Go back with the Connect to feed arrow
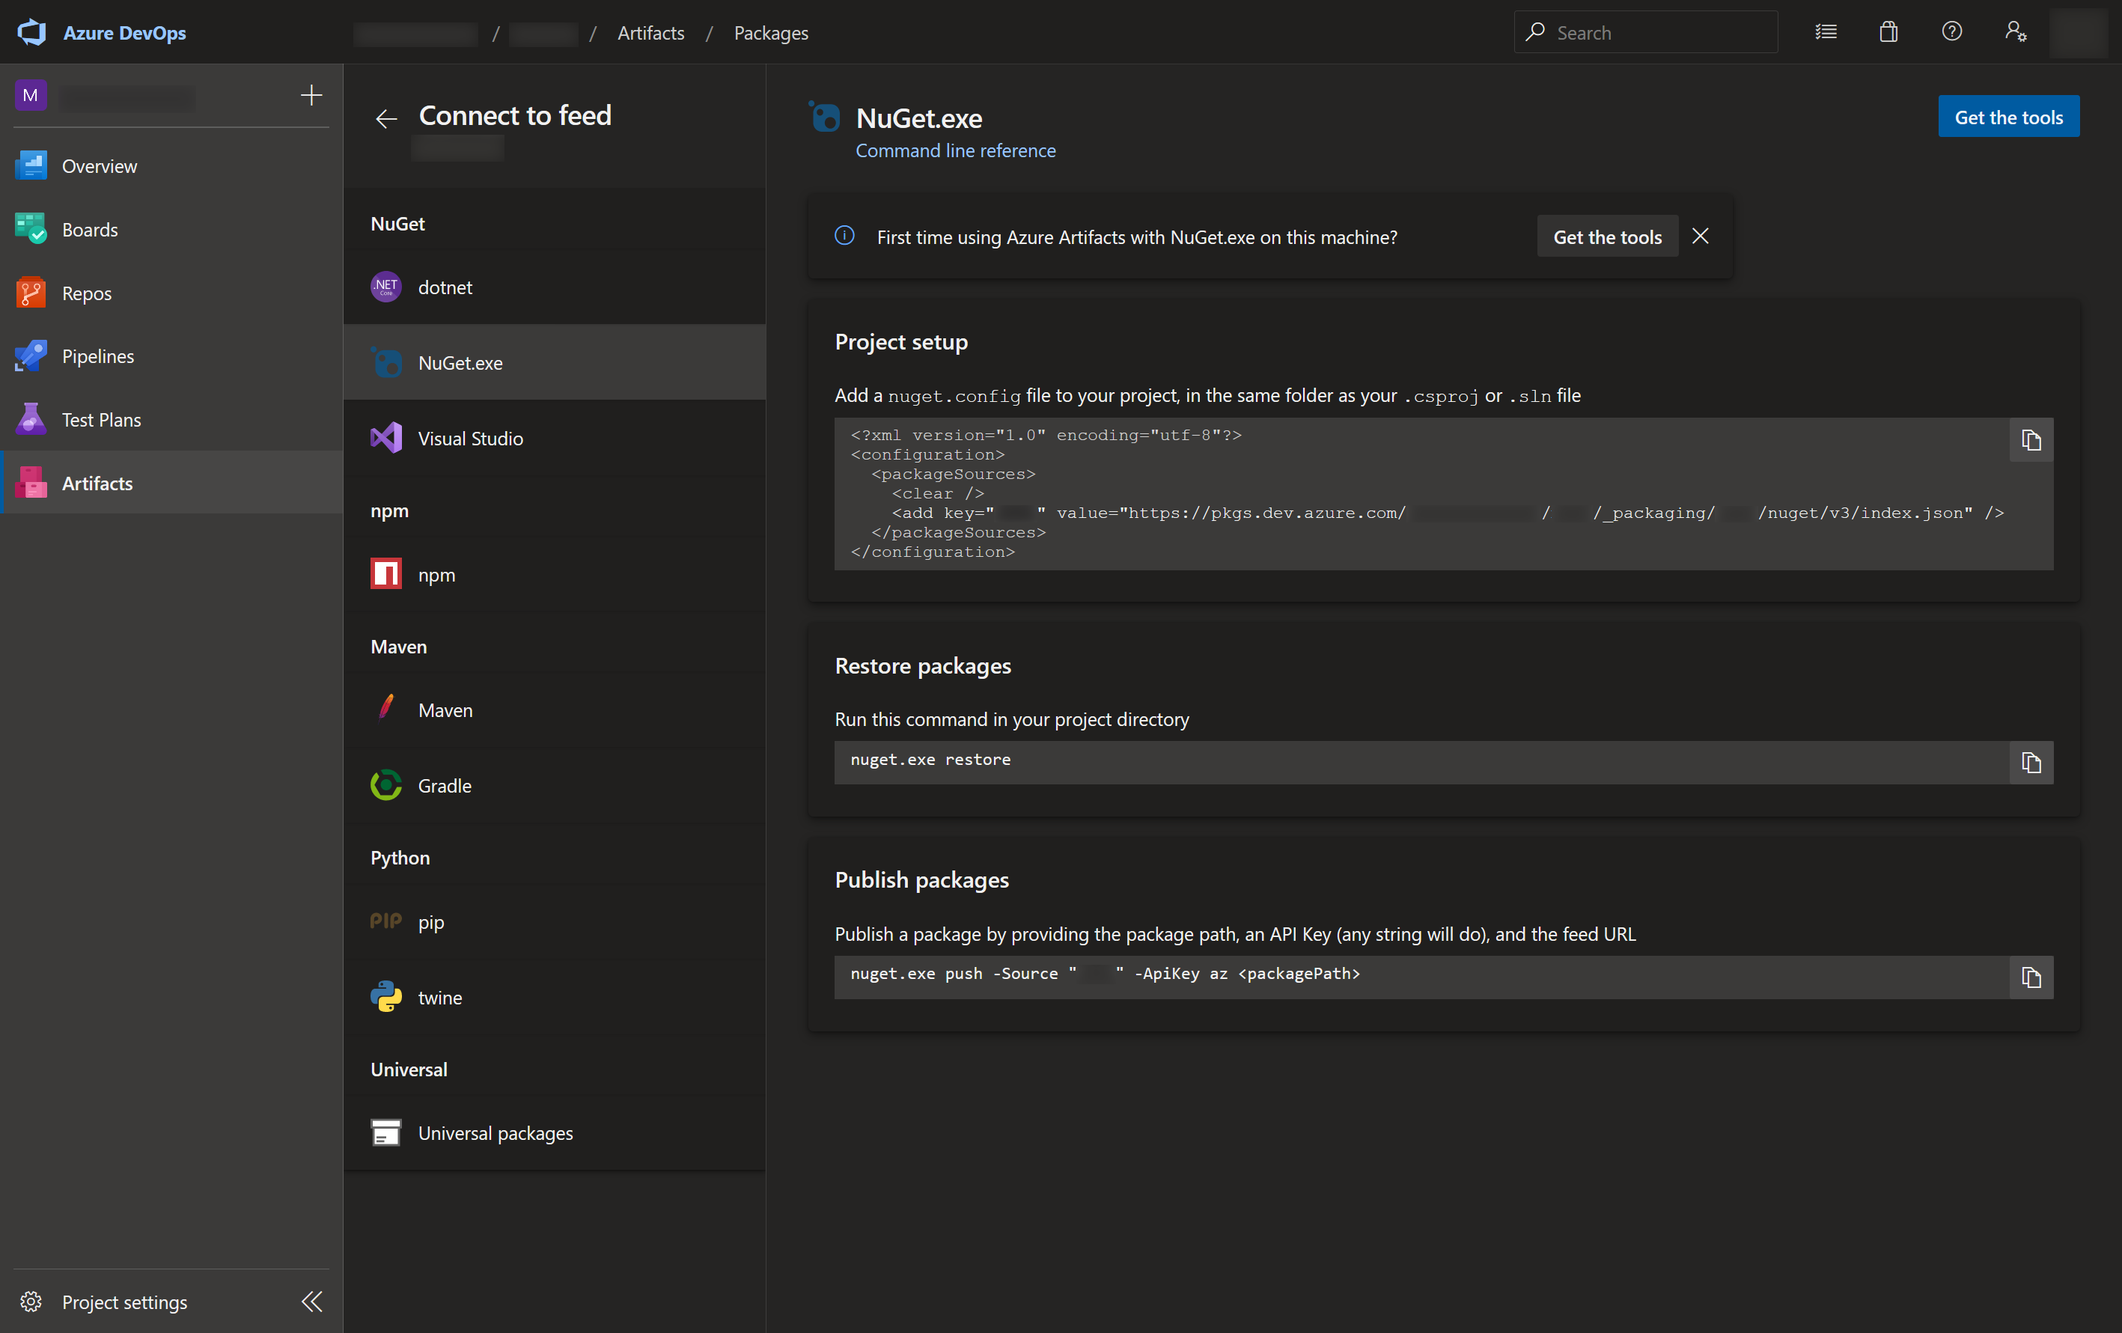2122x1333 pixels. 386,118
